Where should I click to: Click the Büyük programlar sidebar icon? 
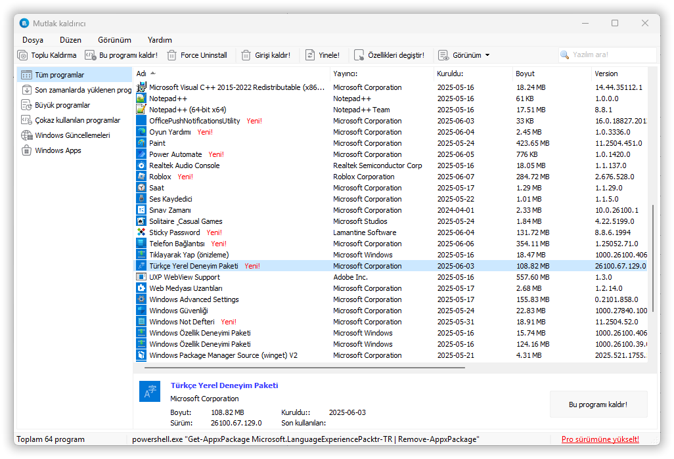pyautogui.click(x=26, y=105)
